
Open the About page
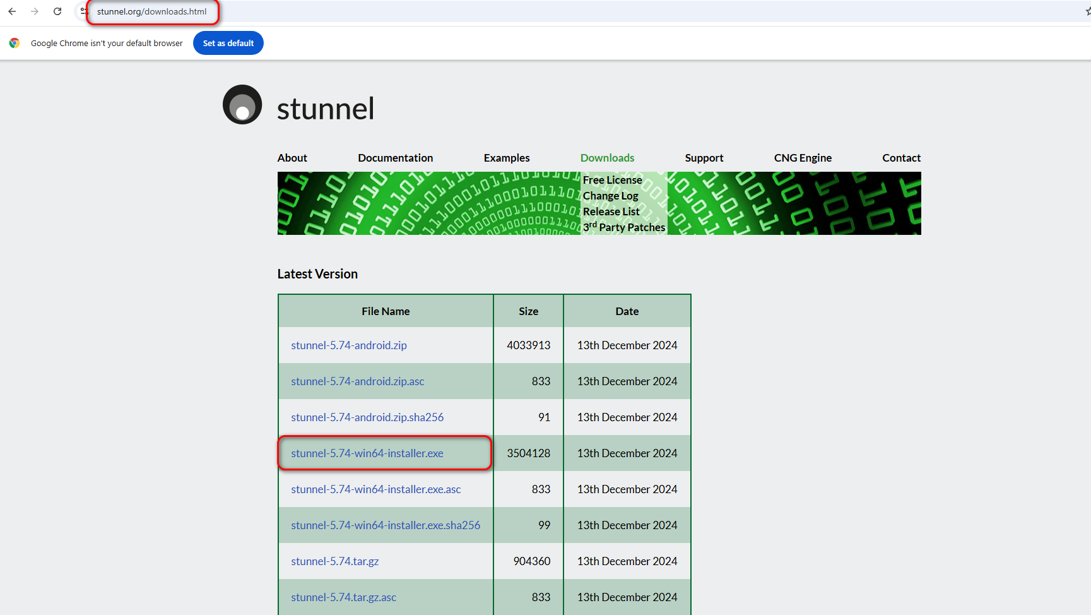[292, 158]
